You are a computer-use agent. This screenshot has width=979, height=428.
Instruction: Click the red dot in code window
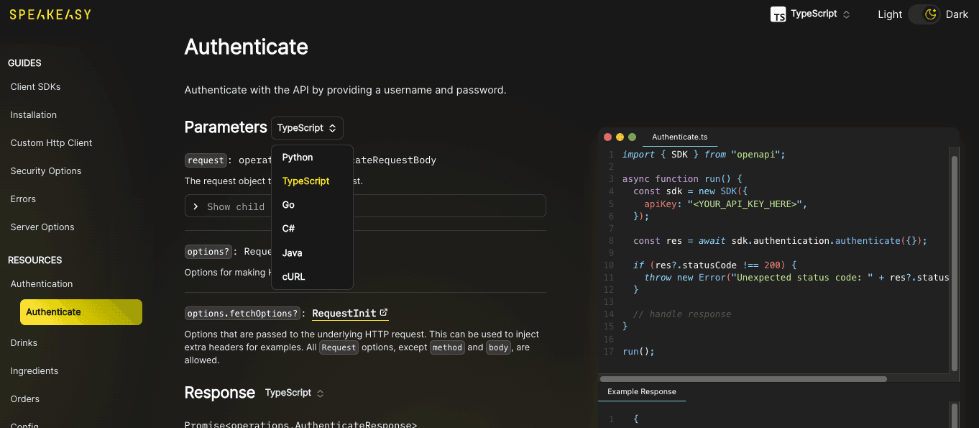607,137
